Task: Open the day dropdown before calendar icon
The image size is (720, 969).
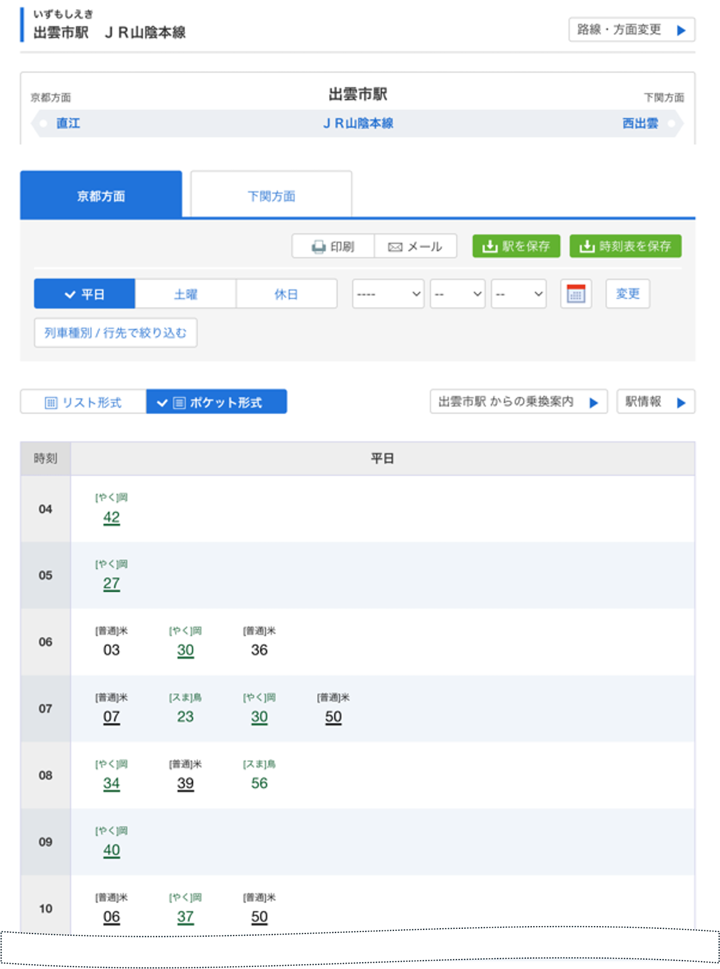Action: 519,294
